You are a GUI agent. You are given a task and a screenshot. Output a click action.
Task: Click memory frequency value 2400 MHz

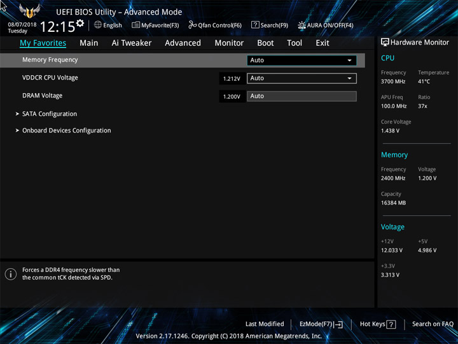[x=393, y=178]
